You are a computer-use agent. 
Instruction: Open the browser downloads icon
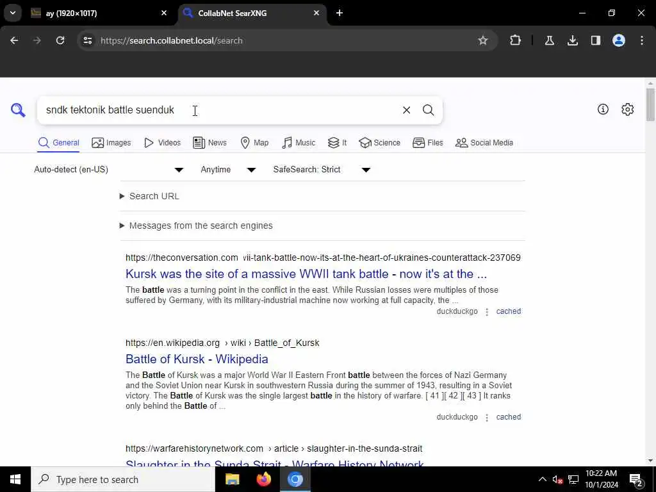pos(572,40)
